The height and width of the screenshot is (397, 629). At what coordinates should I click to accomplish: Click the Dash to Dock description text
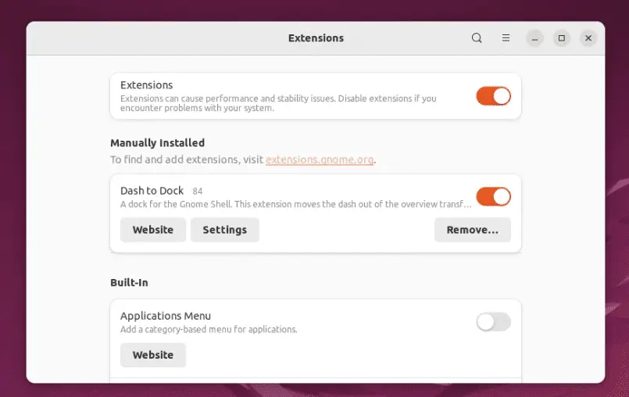click(295, 204)
